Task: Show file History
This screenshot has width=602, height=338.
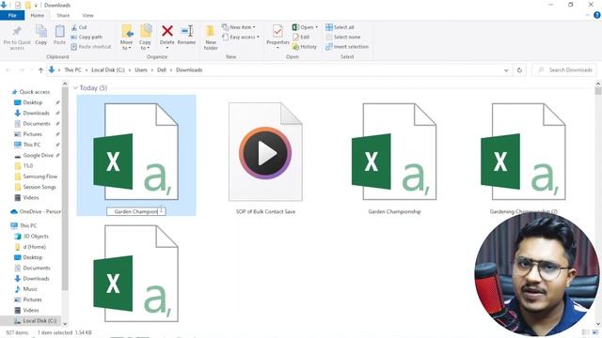Action: (305, 46)
